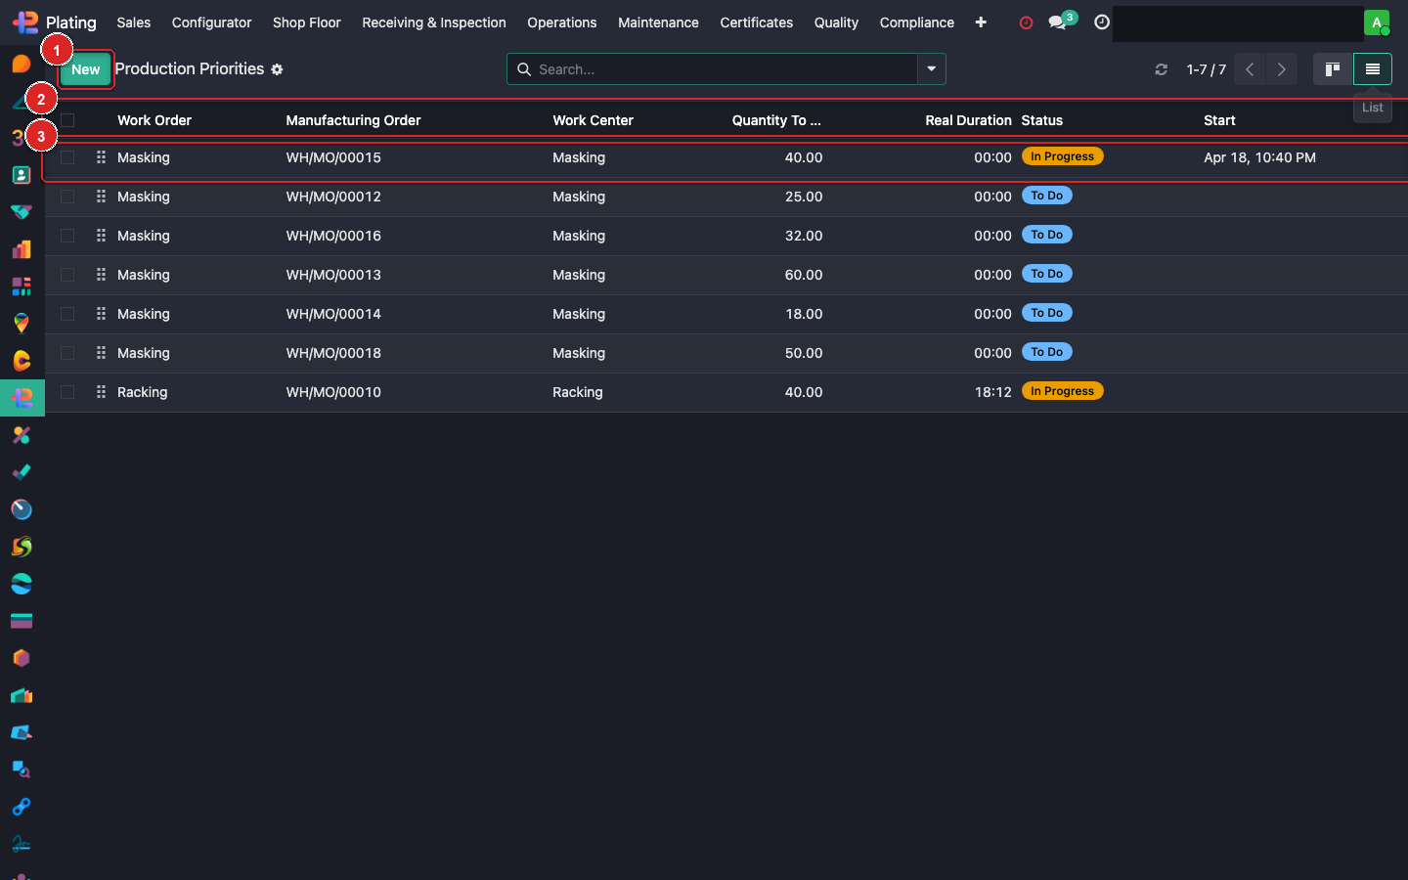This screenshot has height=880, width=1408.
Task: Open the conversations chat icon
Action: (x=1057, y=22)
